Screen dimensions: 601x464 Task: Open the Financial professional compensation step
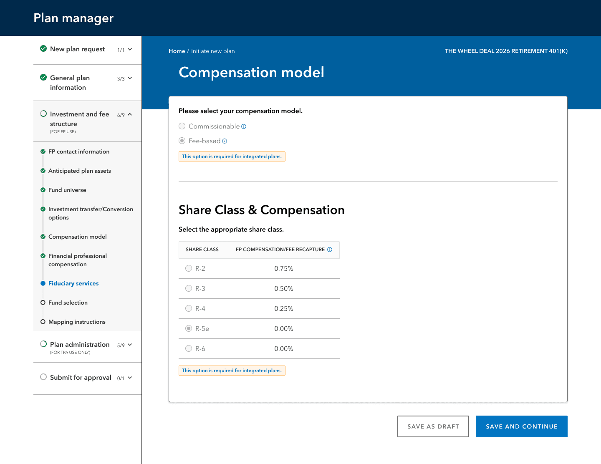78,260
